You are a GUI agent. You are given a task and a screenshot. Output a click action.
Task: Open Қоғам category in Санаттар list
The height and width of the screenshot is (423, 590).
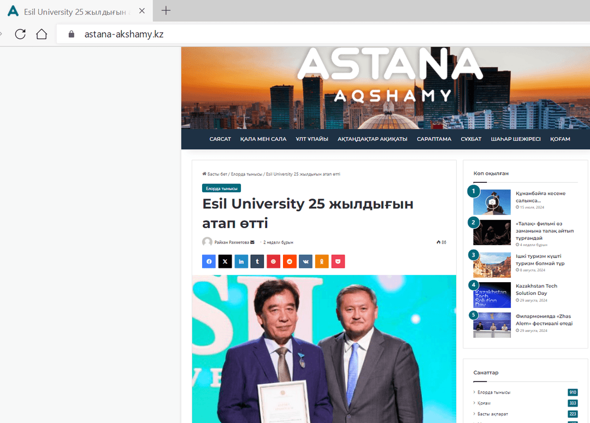[484, 403]
